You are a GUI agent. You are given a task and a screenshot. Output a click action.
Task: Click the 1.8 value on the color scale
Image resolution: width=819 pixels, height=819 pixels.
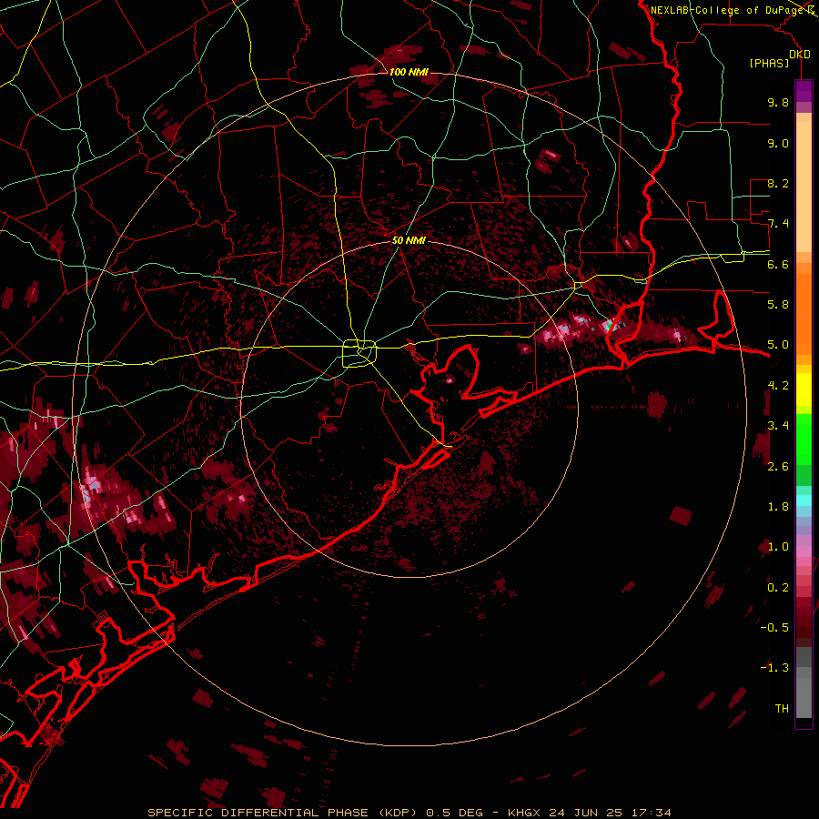(x=778, y=507)
